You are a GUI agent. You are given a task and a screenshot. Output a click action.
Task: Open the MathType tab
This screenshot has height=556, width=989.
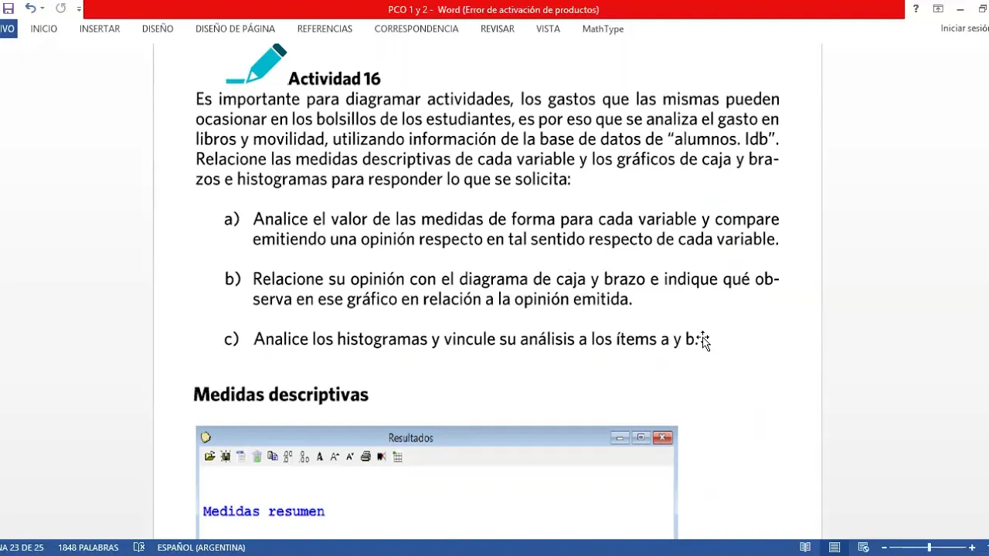(603, 29)
